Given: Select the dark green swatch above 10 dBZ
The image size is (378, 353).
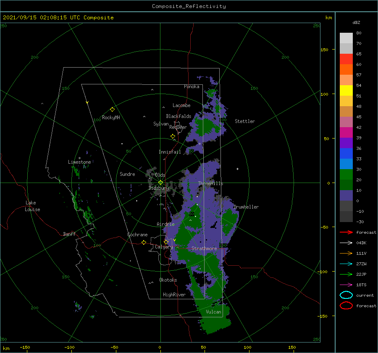Looking at the screenshot, I should [x=346, y=185].
